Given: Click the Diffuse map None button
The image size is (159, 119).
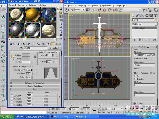Looking at the screenshot, I should click(46, 99).
